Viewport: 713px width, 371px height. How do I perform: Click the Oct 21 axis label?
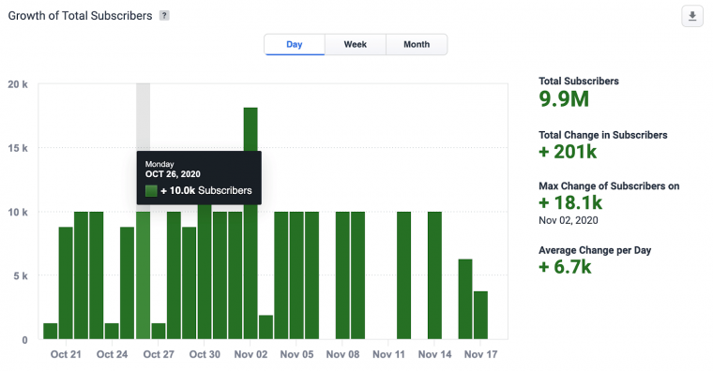click(66, 354)
